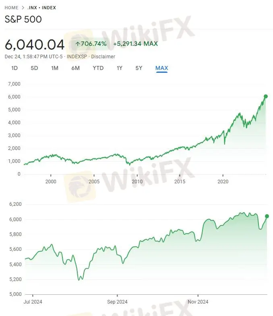Click the 706.74% change badge
Viewport: 273px width, 316px height.
coord(91,44)
